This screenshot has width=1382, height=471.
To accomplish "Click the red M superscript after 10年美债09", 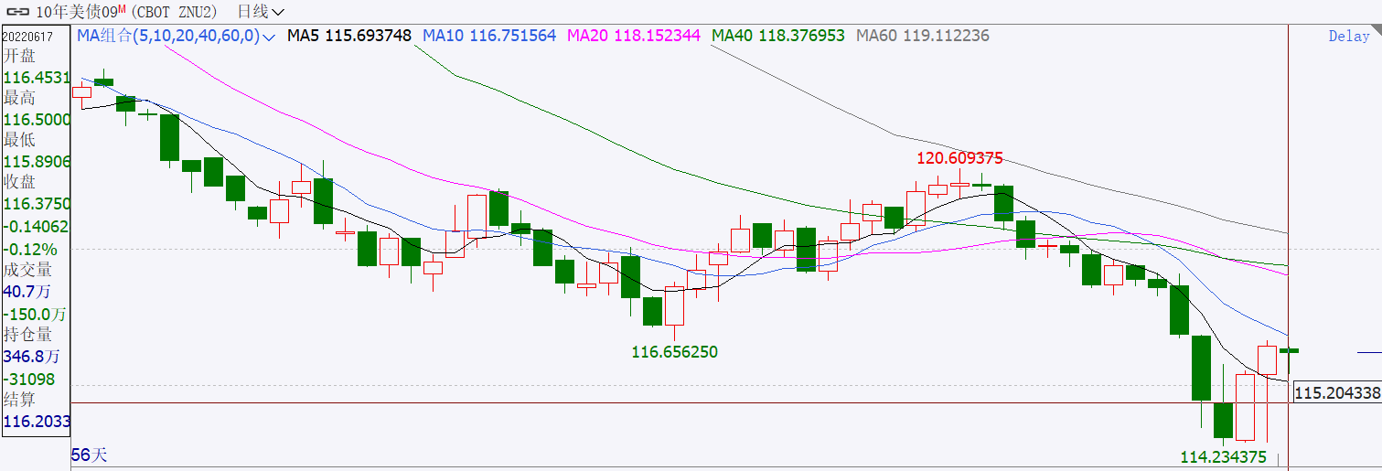I will pyautogui.click(x=122, y=9).
